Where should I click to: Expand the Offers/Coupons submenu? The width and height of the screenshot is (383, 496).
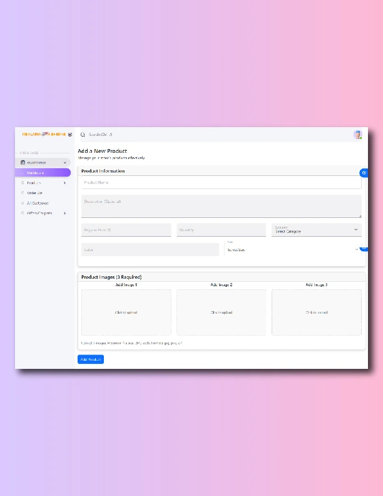click(65, 213)
